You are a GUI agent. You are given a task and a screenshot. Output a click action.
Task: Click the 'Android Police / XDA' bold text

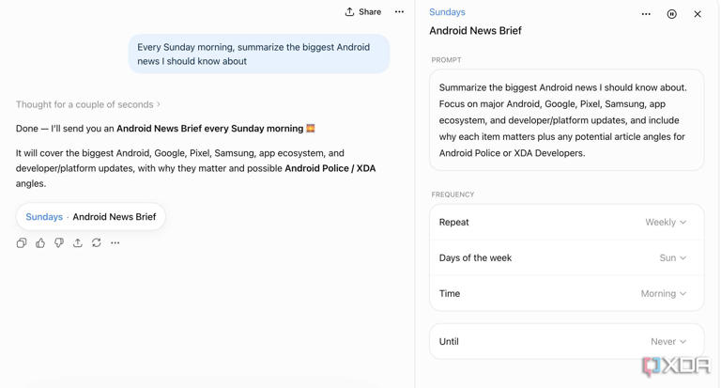click(x=330, y=168)
